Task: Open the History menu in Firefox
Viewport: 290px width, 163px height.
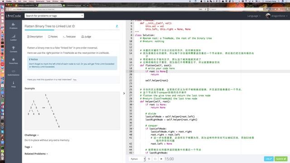Action: click(x=31, y=1)
